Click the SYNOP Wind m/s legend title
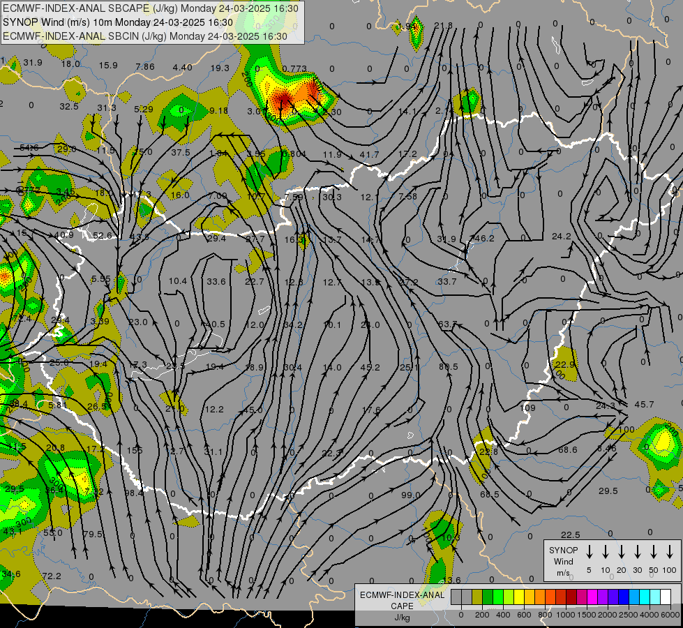 point(563,561)
